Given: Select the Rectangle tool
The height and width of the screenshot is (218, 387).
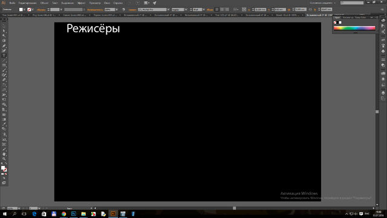Looking at the screenshot, I should pyautogui.click(x=4, y=65).
